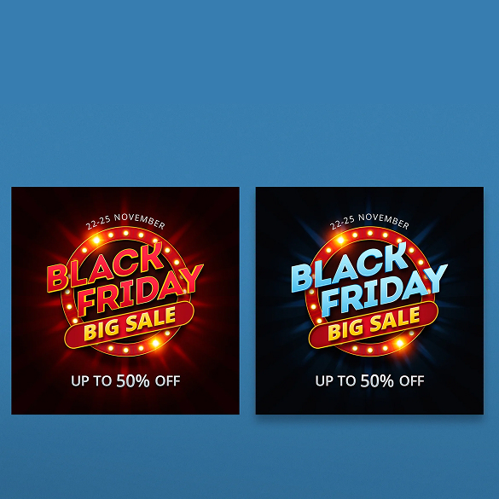Viewport: 499px width, 499px height.
Task: Click the '50%' number on the blue banner
Action: pyautogui.click(x=377, y=380)
